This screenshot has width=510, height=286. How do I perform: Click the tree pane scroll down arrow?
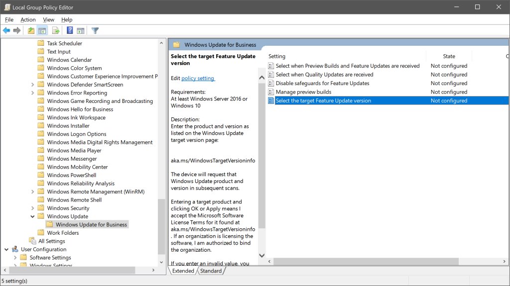click(x=161, y=262)
